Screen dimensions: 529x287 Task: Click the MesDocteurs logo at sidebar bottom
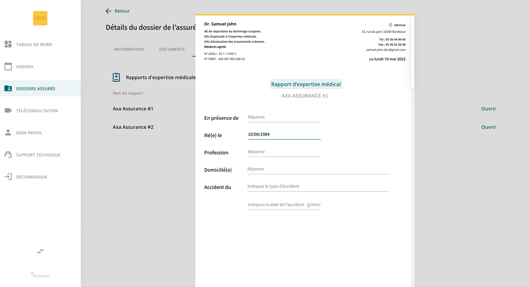tap(40, 275)
